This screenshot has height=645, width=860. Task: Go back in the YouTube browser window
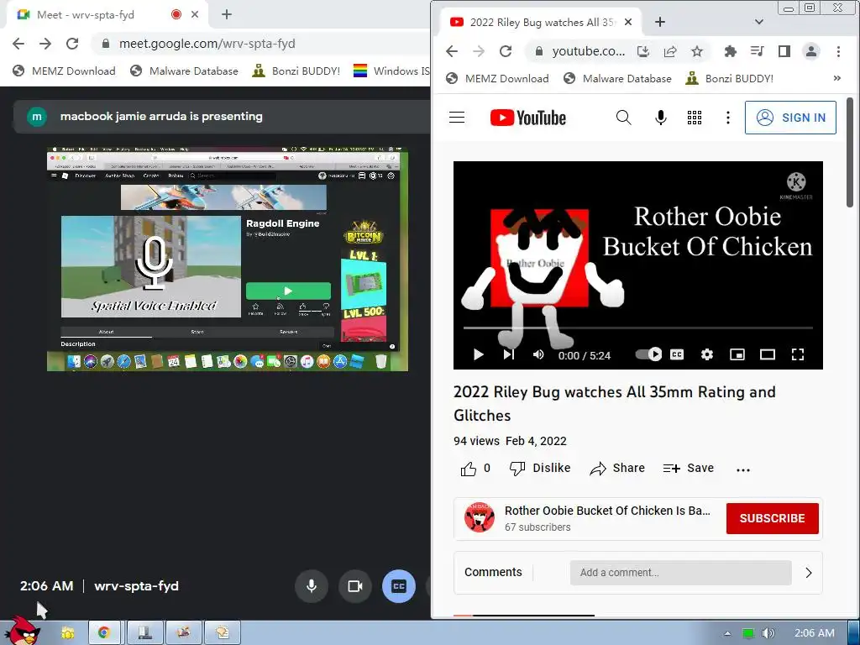[452, 51]
